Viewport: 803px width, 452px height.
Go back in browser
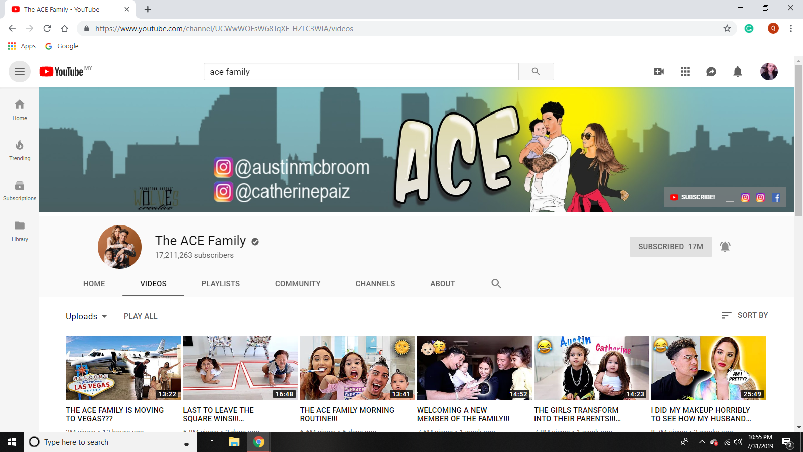coord(12,29)
